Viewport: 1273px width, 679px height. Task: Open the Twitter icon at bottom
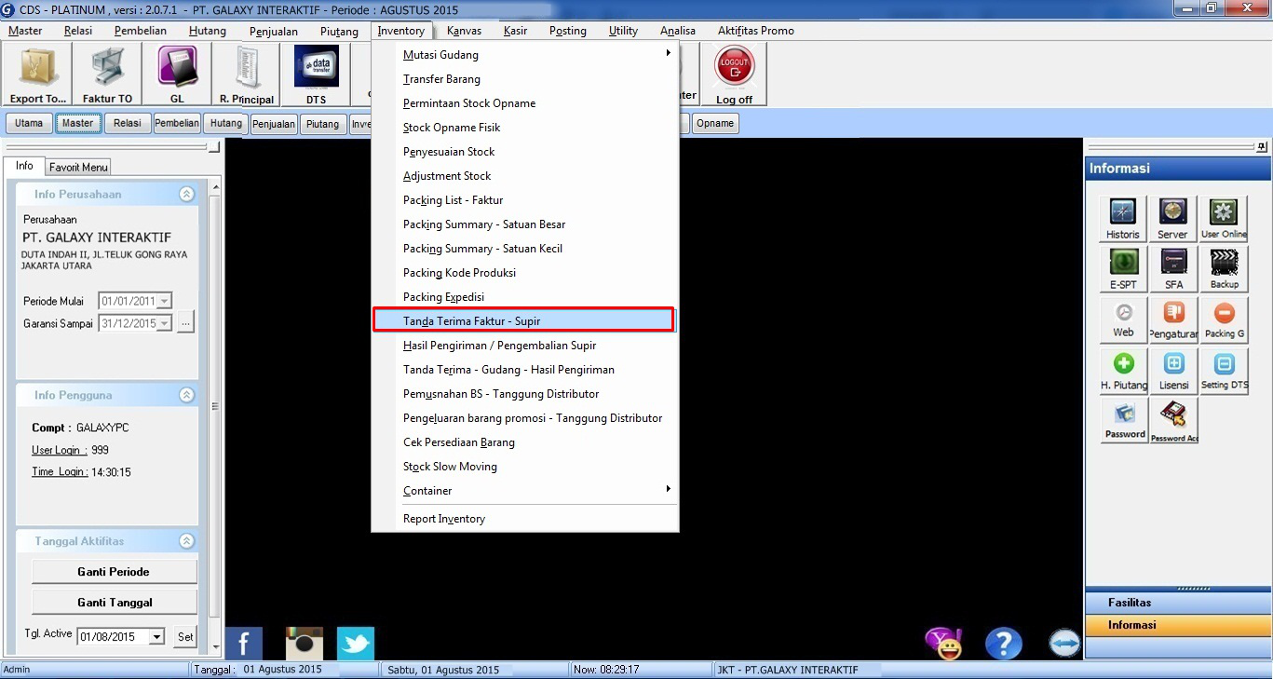click(355, 644)
